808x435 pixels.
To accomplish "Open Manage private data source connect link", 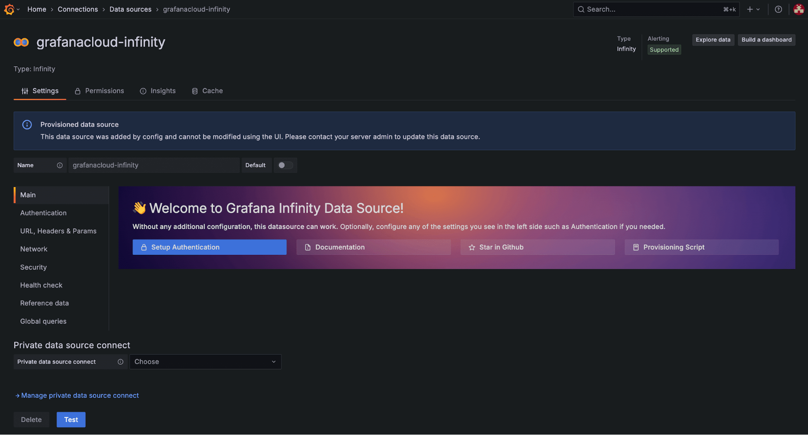I will (x=77, y=395).
